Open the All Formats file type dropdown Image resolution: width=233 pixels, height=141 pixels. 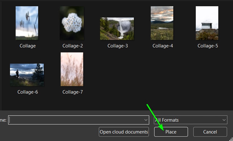(190, 120)
